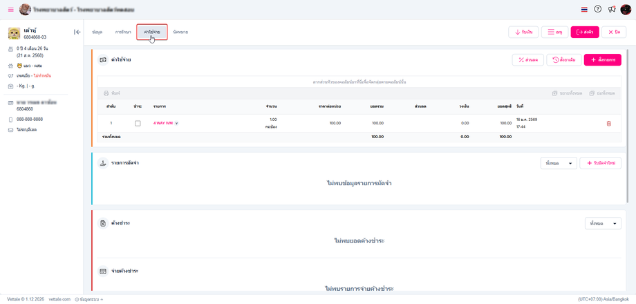The height and width of the screenshot is (304, 636).
Task: Click the วงเงิน column header
Action: 464,106
